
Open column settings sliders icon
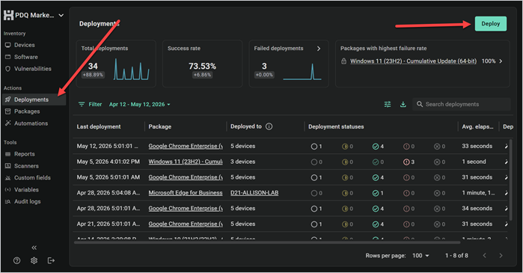pyautogui.click(x=388, y=104)
